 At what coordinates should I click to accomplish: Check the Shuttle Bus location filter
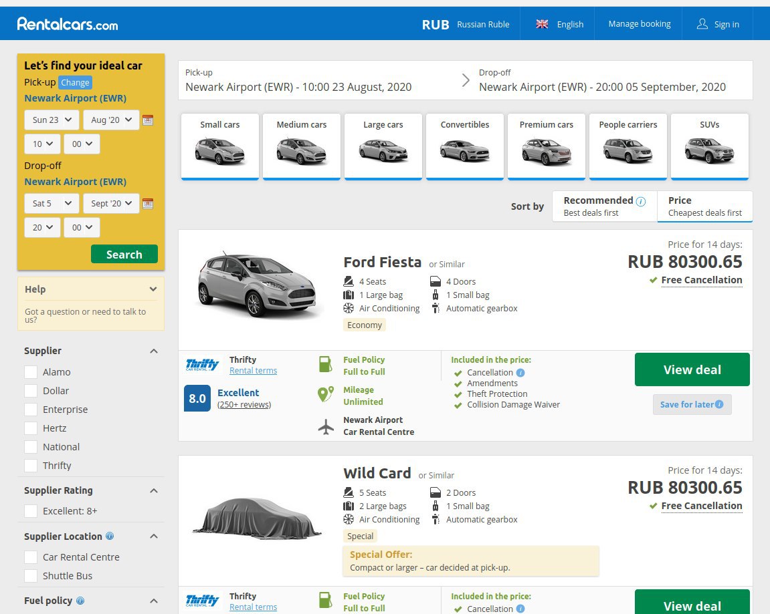pyautogui.click(x=31, y=576)
